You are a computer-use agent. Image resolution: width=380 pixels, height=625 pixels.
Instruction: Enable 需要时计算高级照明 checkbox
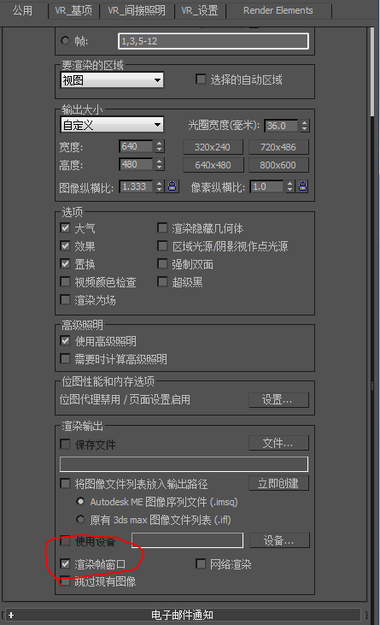(x=65, y=359)
